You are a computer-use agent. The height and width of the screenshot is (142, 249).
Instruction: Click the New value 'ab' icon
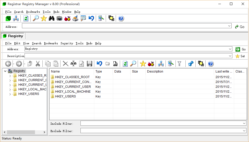[x=115, y=64]
